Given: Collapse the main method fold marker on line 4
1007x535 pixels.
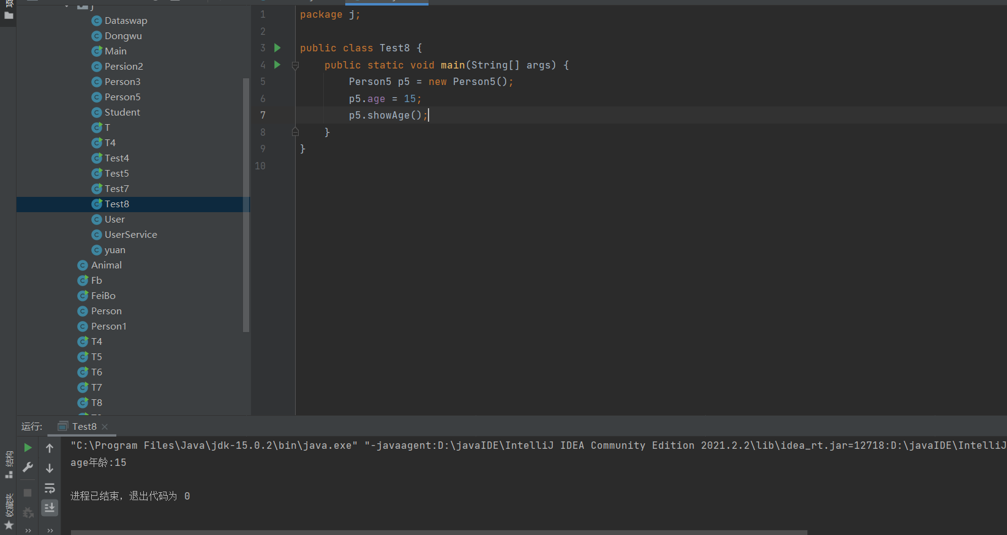Looking at the screenshot, I should [x=295, y=65].
